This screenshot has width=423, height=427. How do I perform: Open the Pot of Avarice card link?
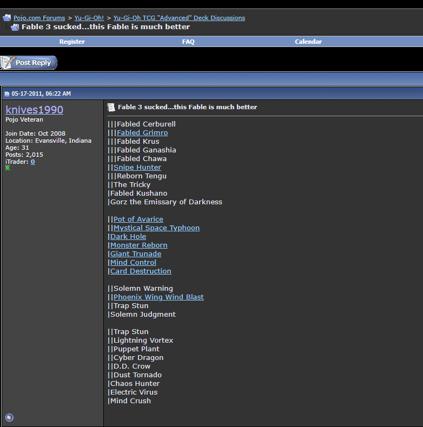click(138, 219)
